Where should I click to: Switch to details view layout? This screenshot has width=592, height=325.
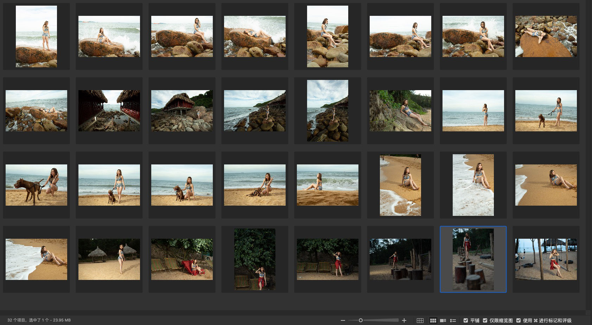(x=443, y=320)
